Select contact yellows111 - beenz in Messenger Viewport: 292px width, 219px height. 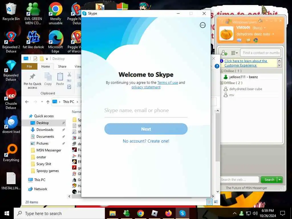point(244,77)
